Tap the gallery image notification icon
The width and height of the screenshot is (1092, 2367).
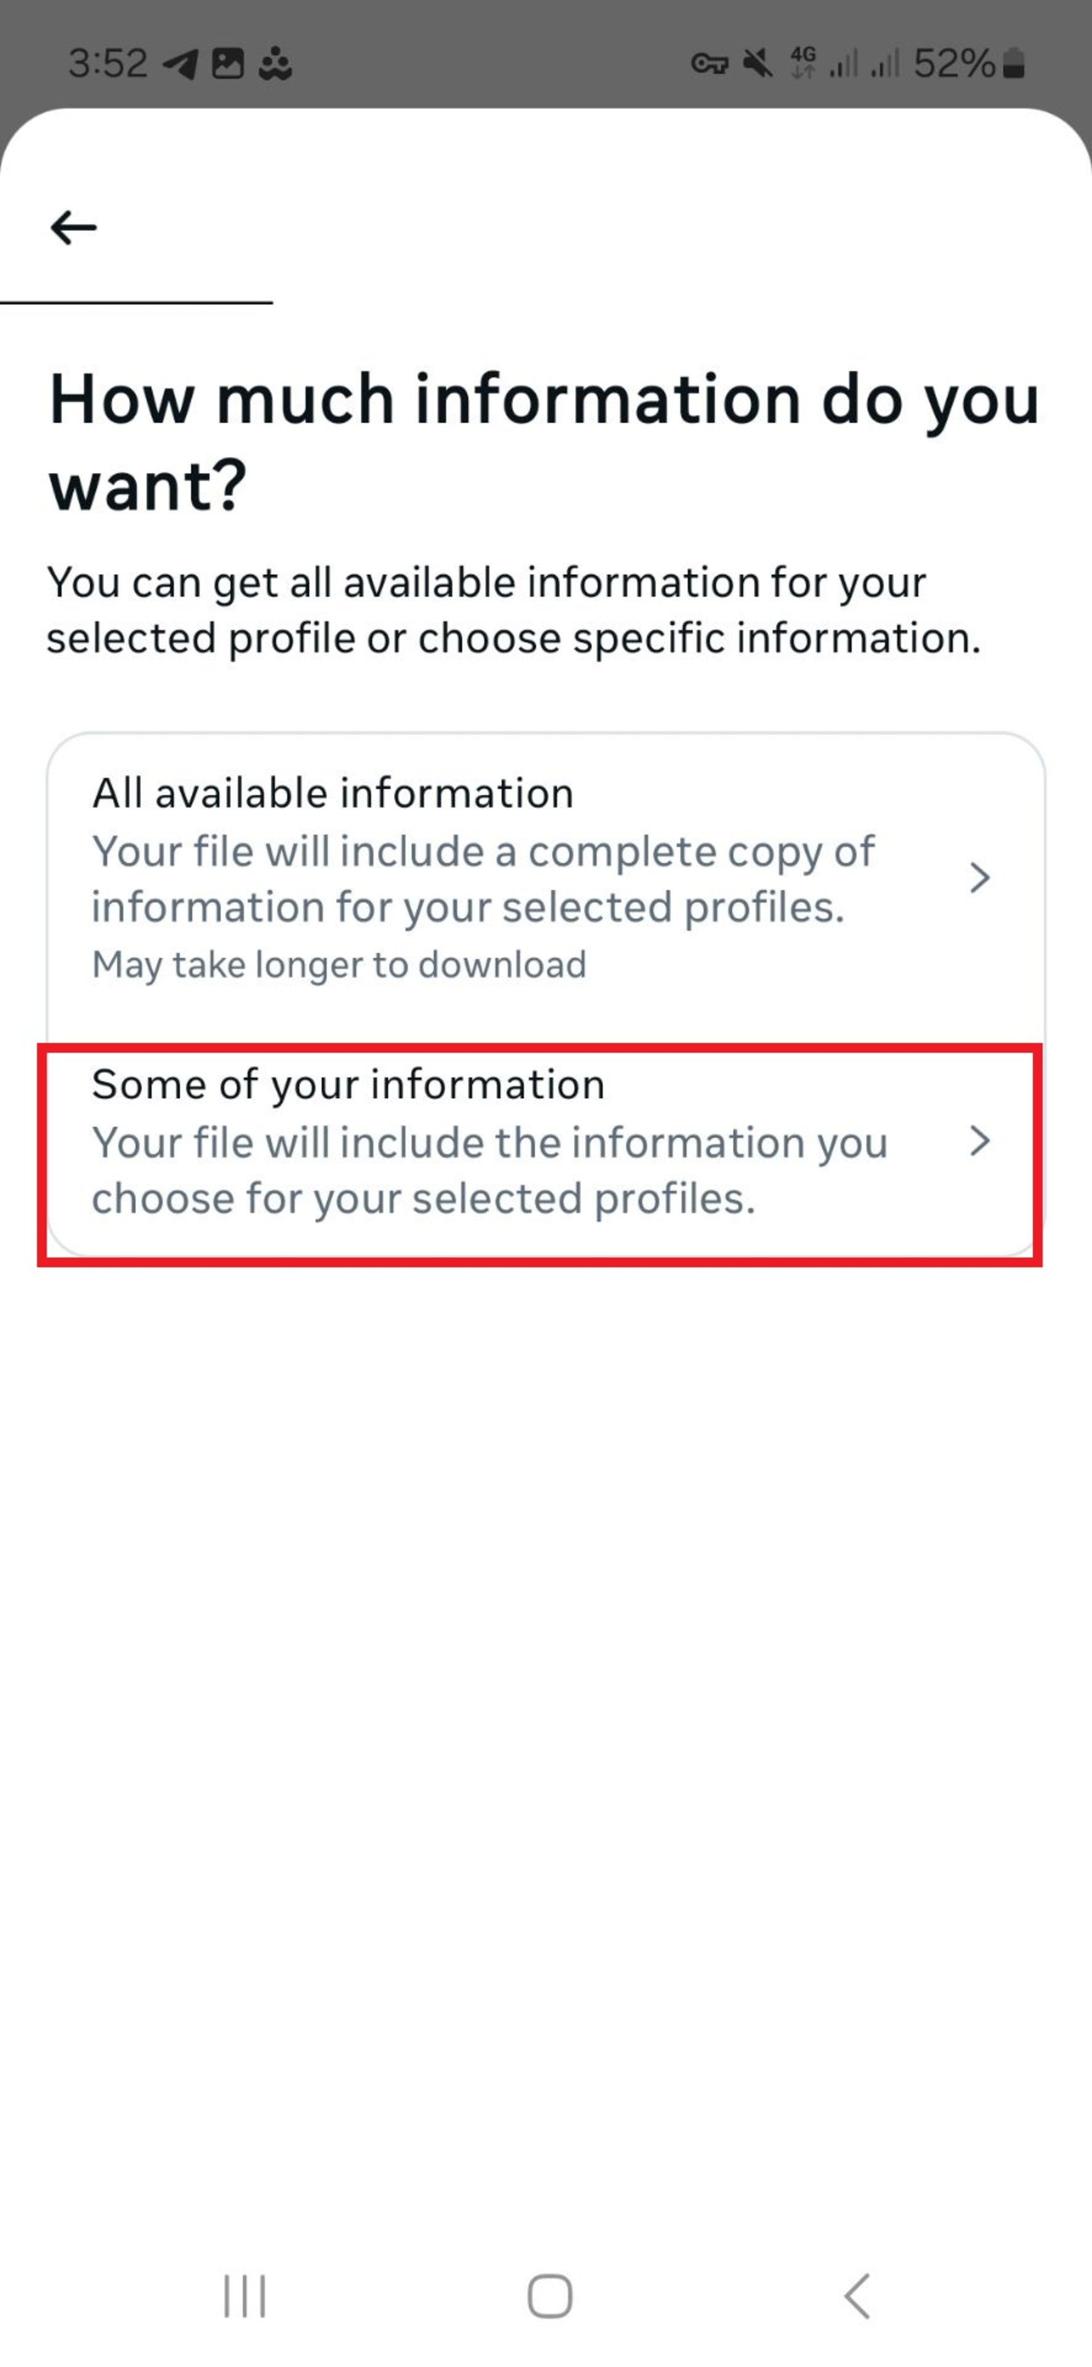point(227,63)
